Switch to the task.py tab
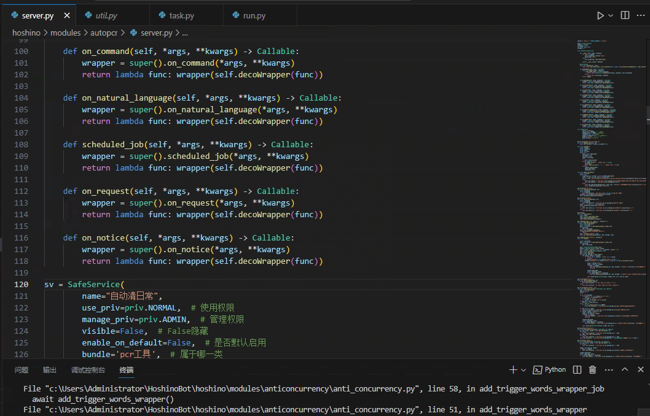The height and width of the screenshot is (416, 650). 182,15
